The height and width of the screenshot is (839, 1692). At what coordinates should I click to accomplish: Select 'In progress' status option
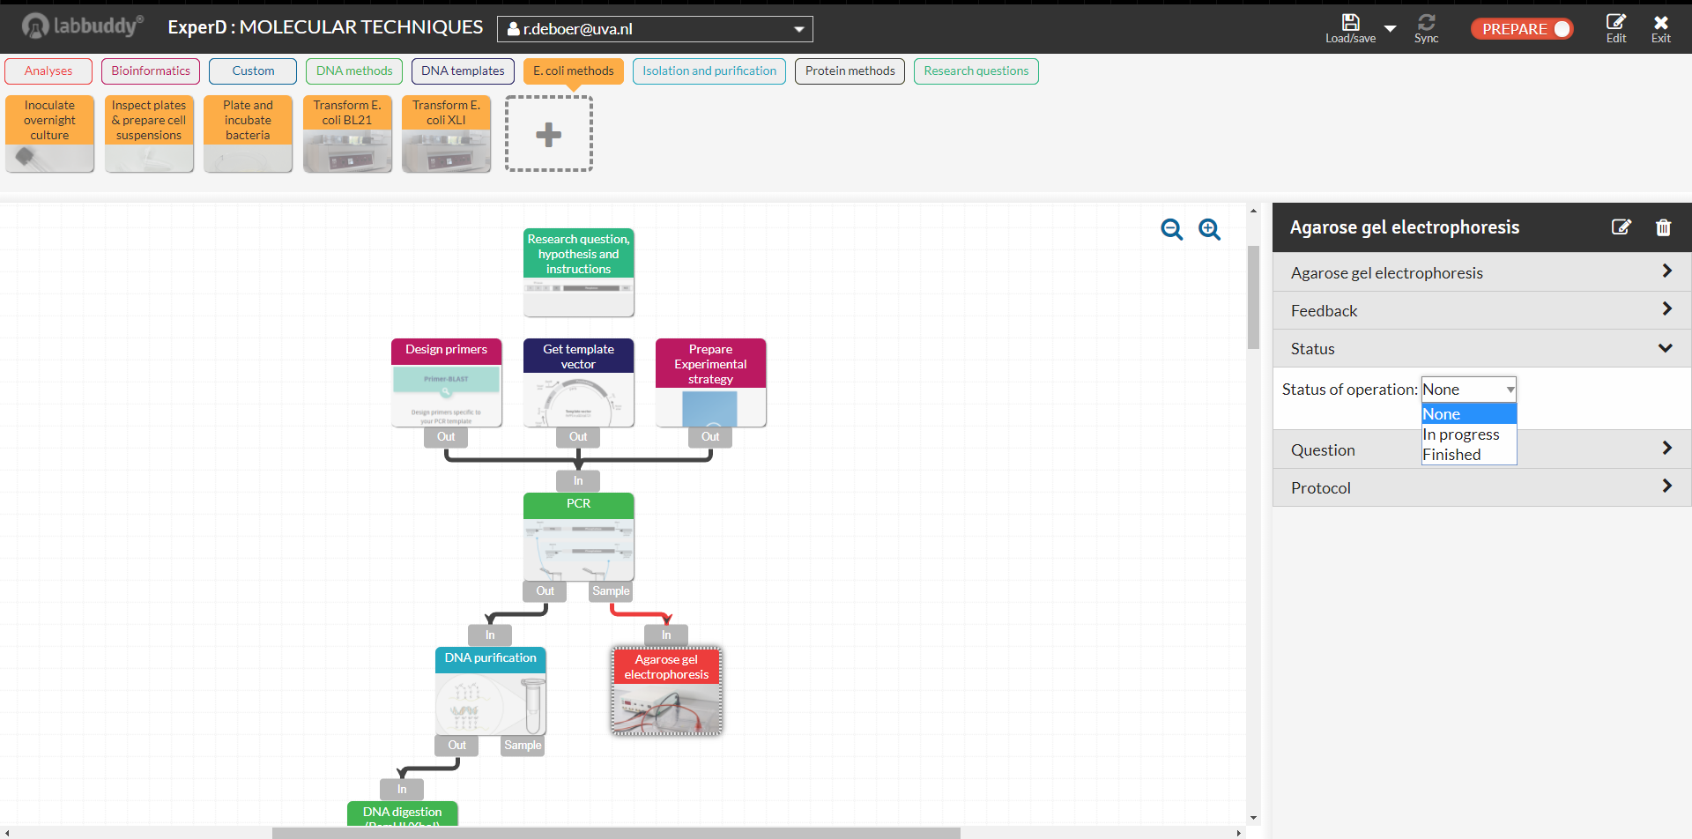1460,434
